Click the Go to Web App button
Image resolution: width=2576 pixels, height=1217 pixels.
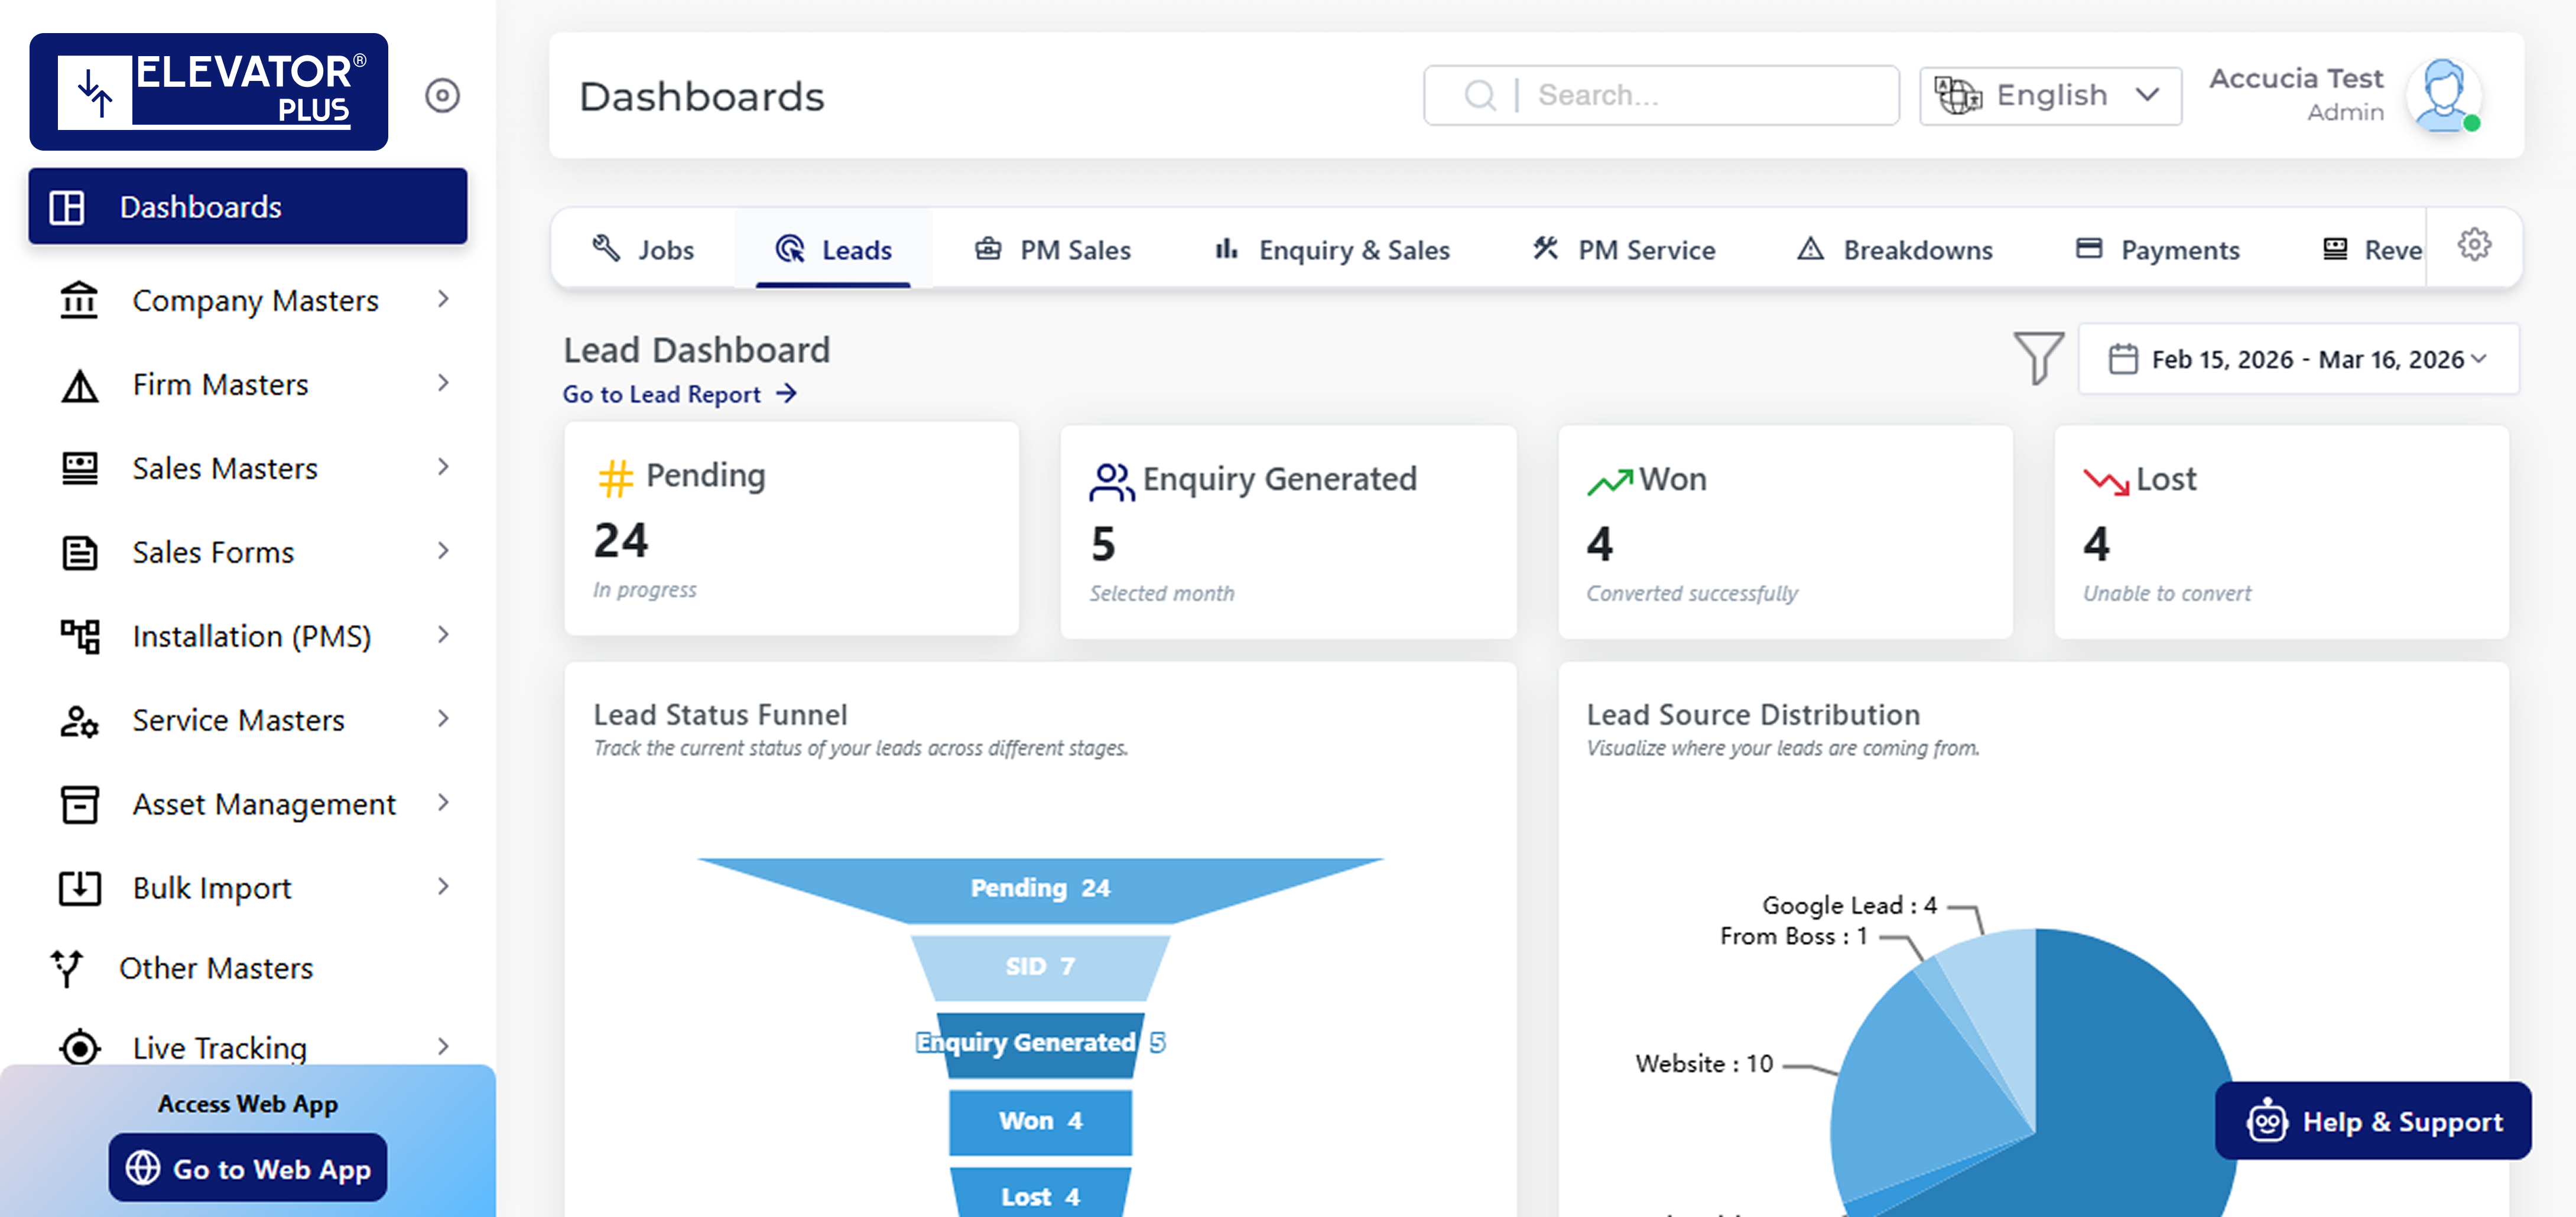(248, 1168)
